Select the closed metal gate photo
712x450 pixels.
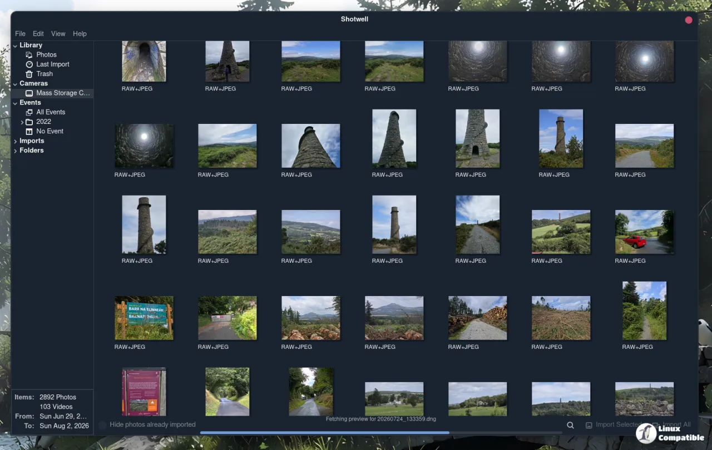[227, 318]
